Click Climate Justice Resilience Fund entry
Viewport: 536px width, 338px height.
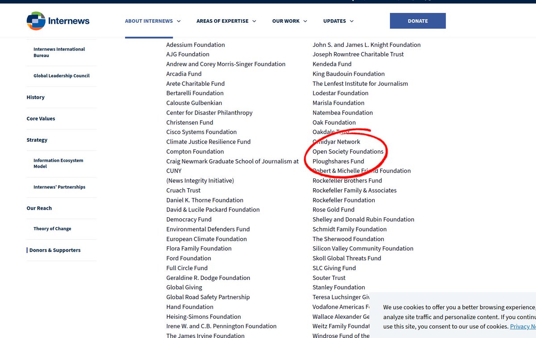click(209, 142)
